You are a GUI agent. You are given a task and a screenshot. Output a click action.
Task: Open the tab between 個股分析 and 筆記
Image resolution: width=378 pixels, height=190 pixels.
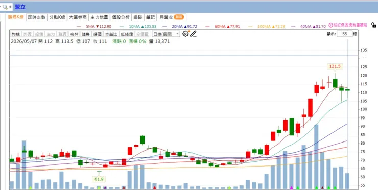coord(137,17)
